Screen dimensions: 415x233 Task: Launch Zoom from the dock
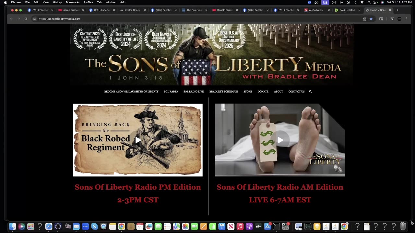coord(85,227)
